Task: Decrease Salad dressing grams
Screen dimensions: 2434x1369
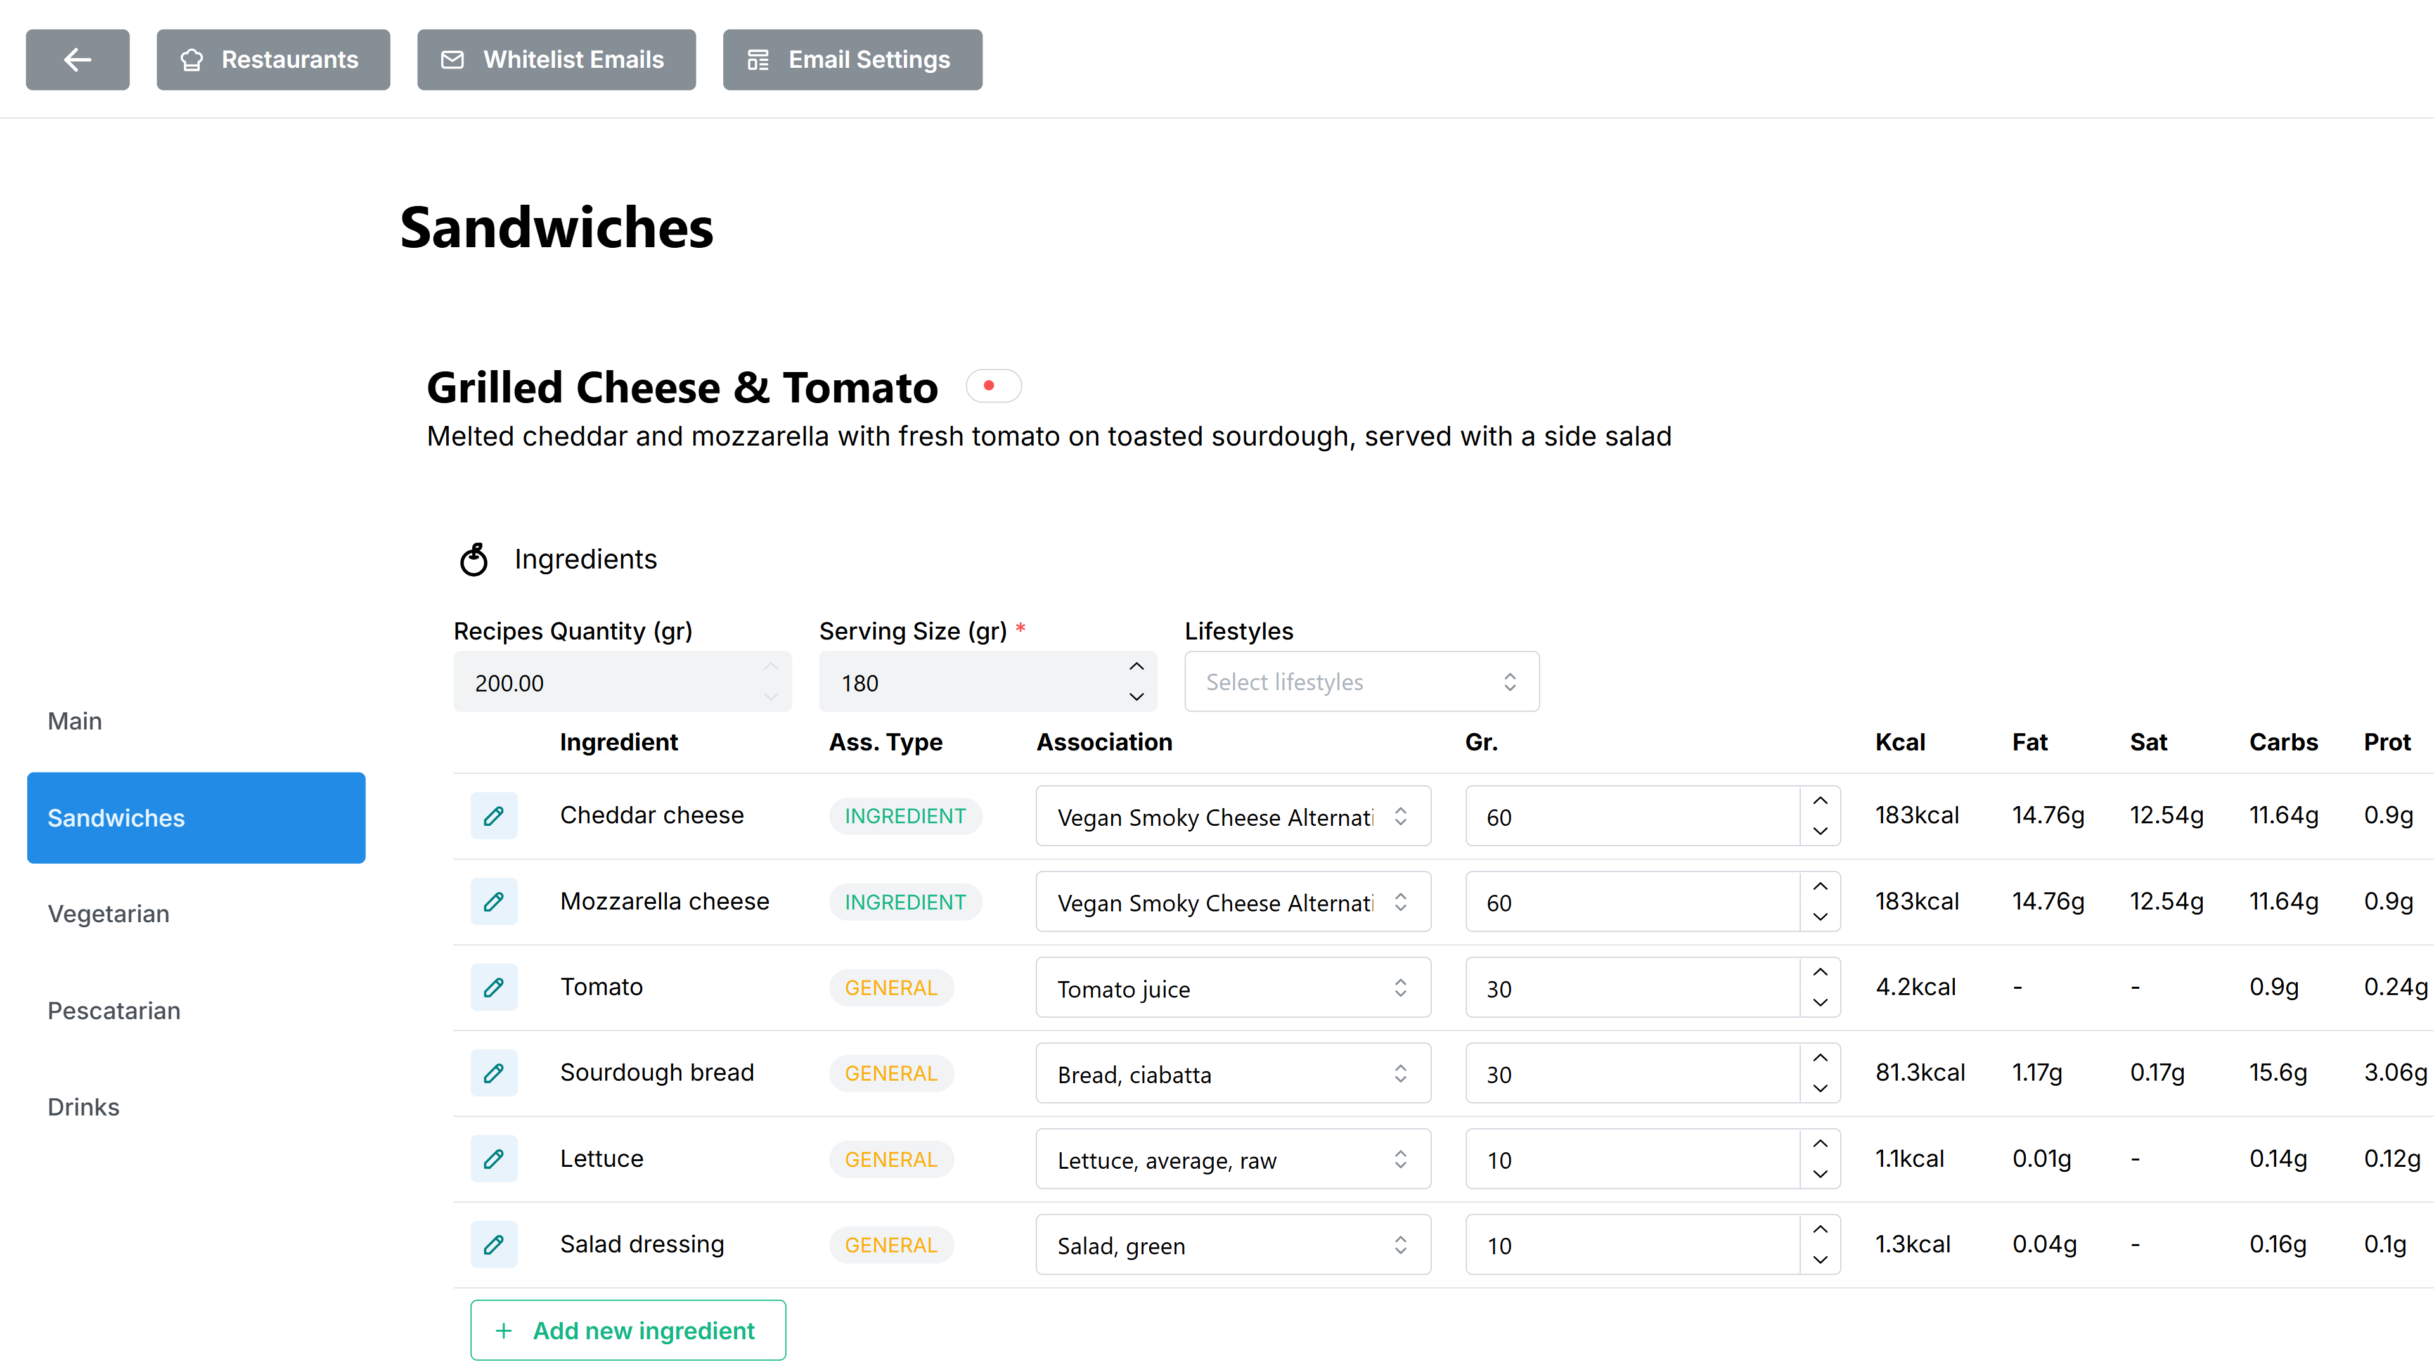Action: 1821,1261
